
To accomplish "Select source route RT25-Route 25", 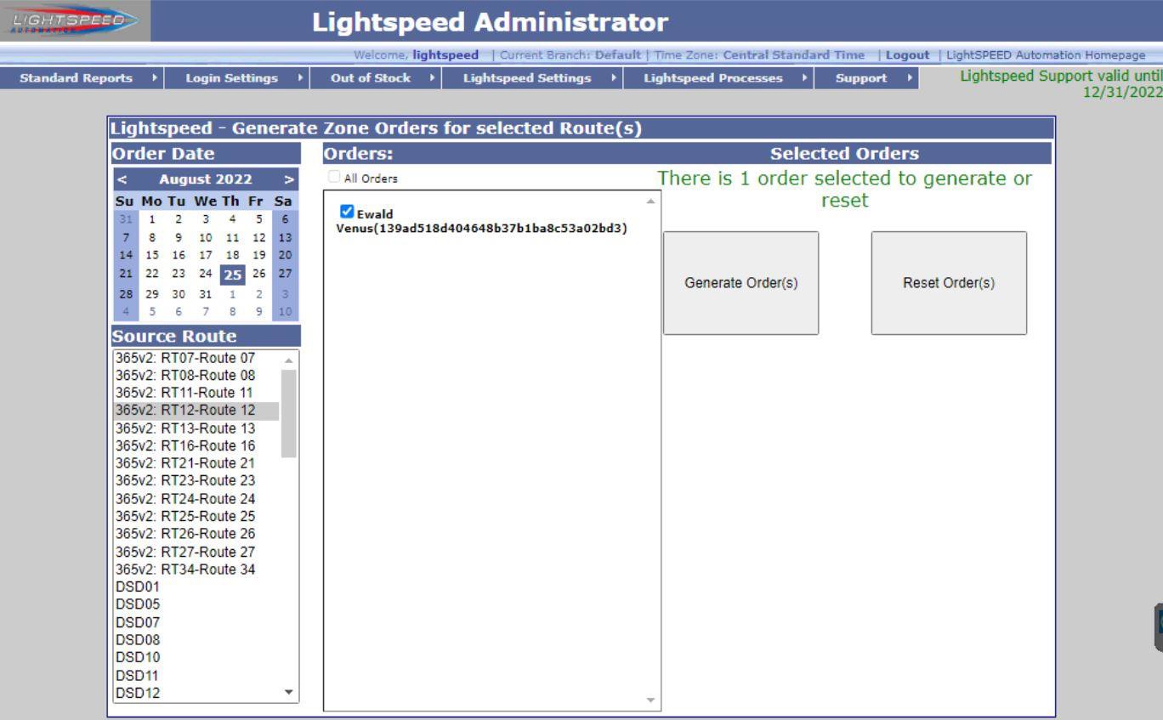I will tap(197, 516).
